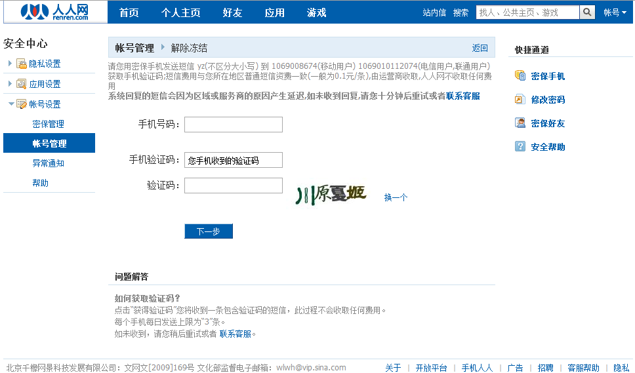Click the search magnifier icon
Viewport: 635px width, 373px height.
[587, 12]
